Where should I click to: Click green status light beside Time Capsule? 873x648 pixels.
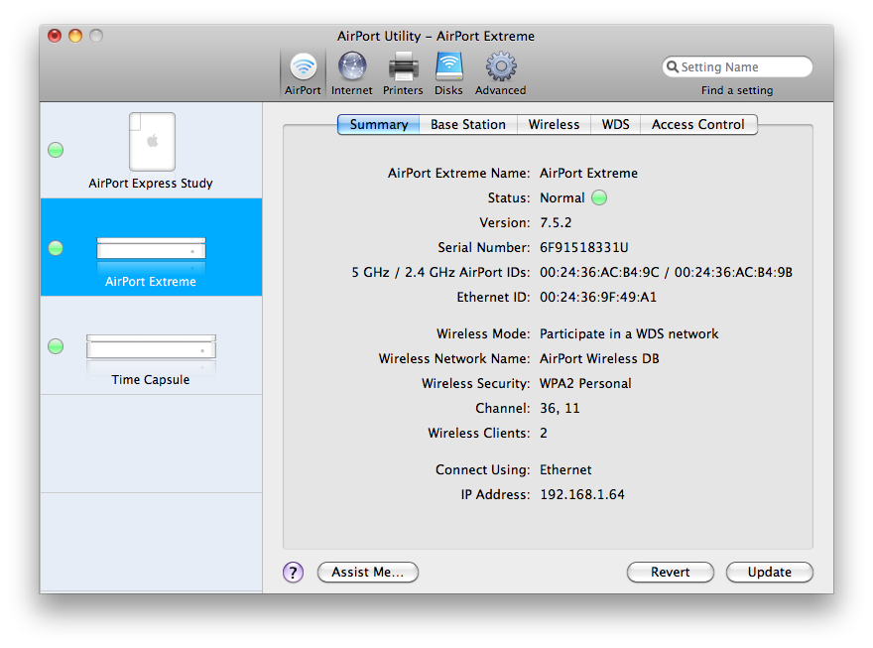click(56, 346)
